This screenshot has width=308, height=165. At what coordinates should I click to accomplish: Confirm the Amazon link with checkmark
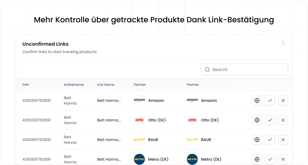270,100
